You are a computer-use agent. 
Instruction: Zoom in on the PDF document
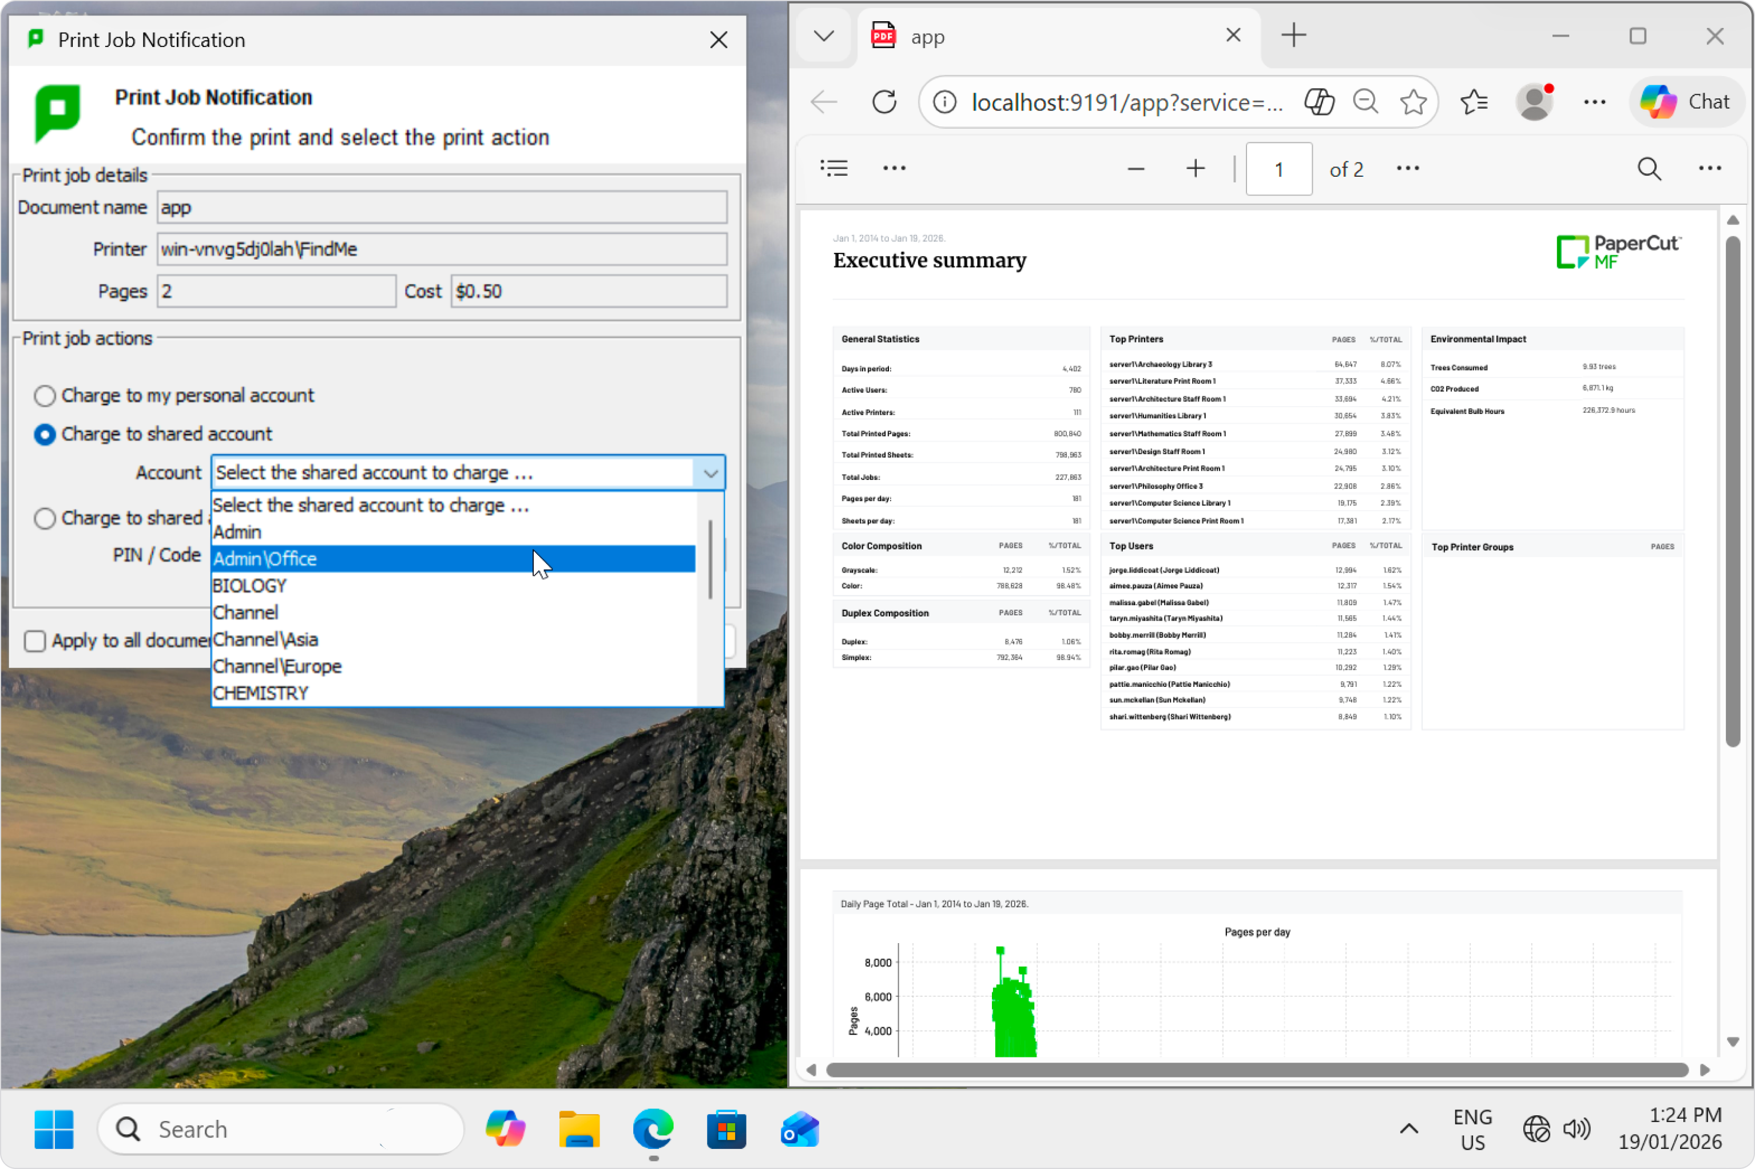click(x=1194, y=169)
